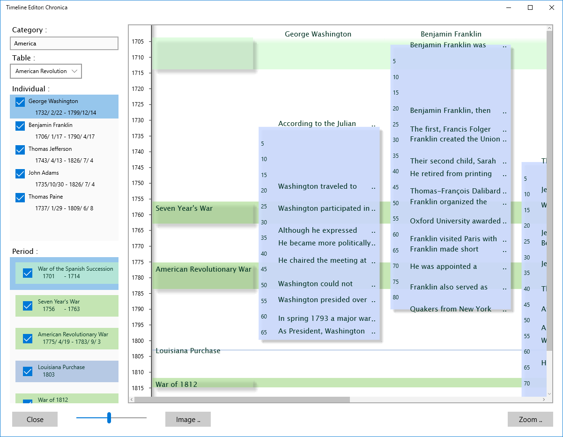The image size is (563, 437).
Task: Click the zoom slider handle
Action: [x=109, y=418]
